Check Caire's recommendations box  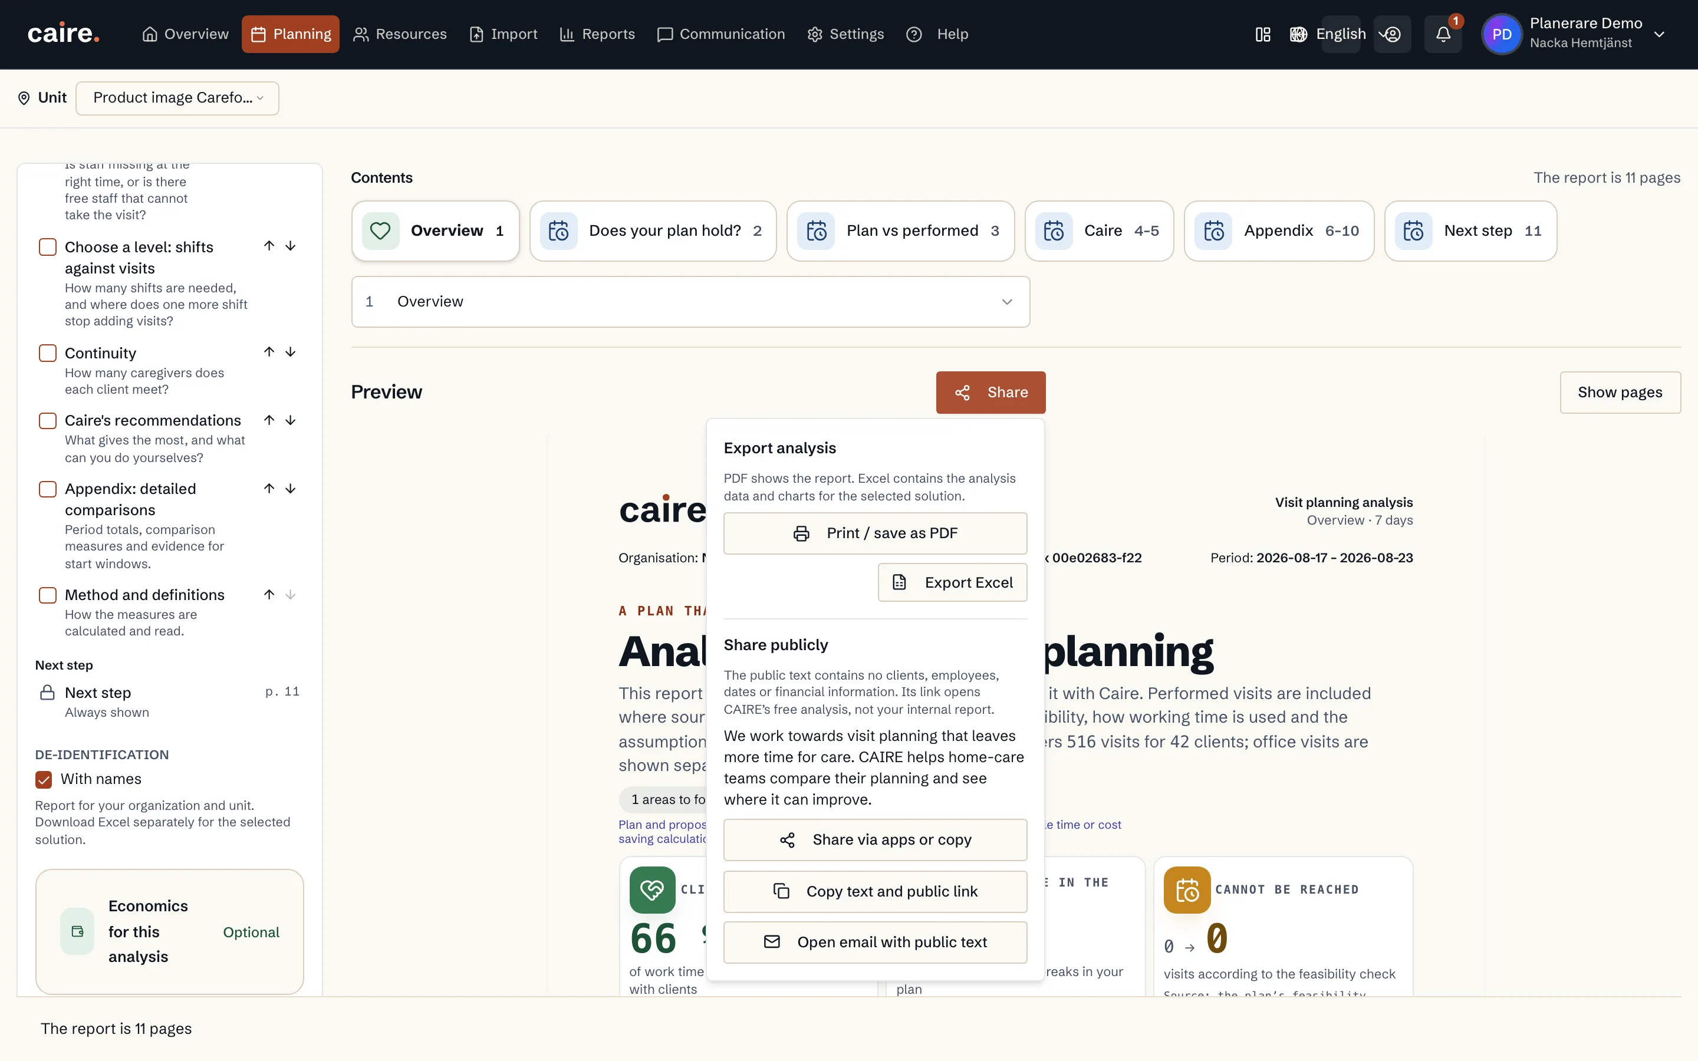pyautogui.click(x=48, y=420)
